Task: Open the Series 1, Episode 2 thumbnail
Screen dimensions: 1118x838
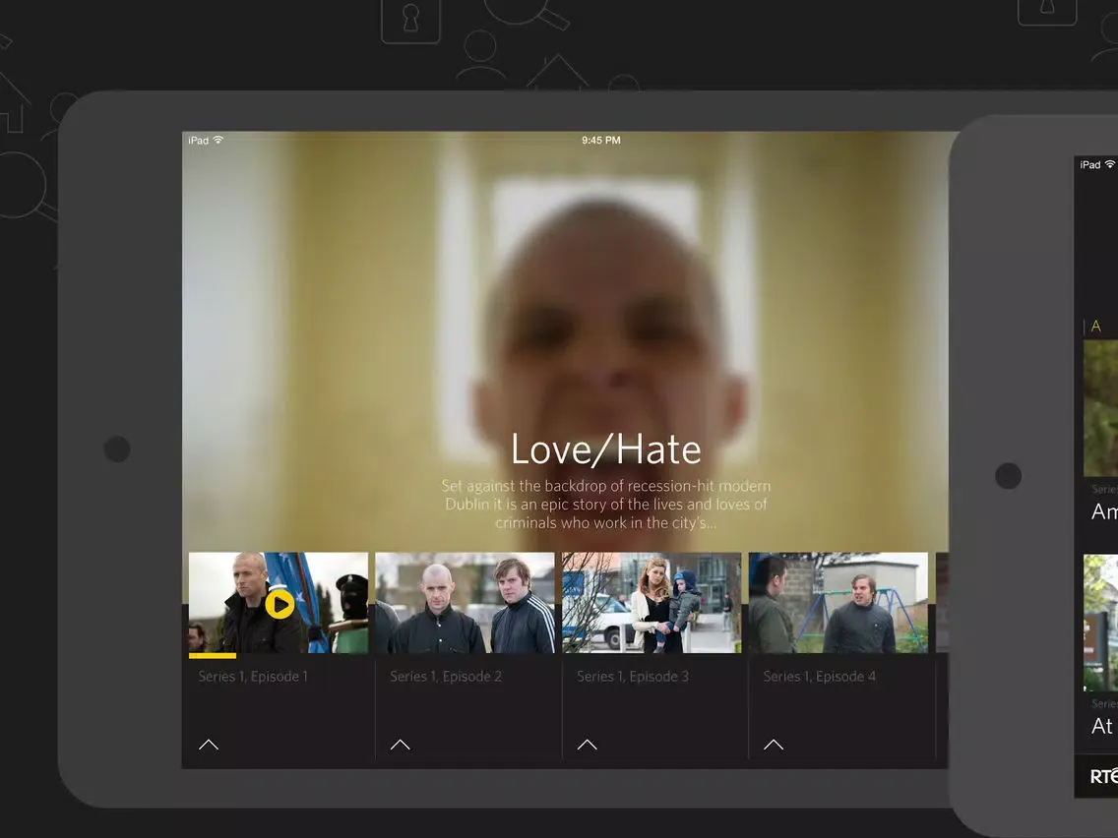Action: pos(465,603)
